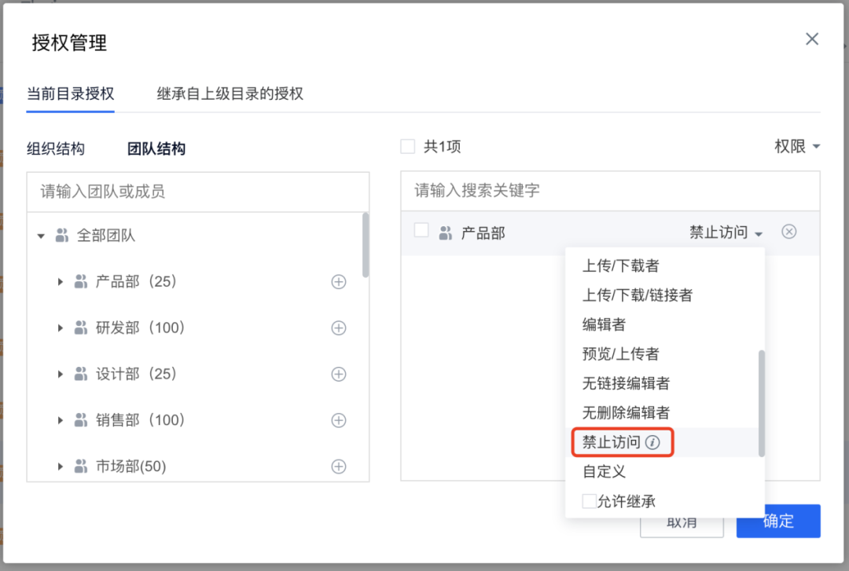Image resolution: width=849 pixels, height=571 pixels.
Task: Click the team icon beside 全部团队
Action: (x=62, y=235)
